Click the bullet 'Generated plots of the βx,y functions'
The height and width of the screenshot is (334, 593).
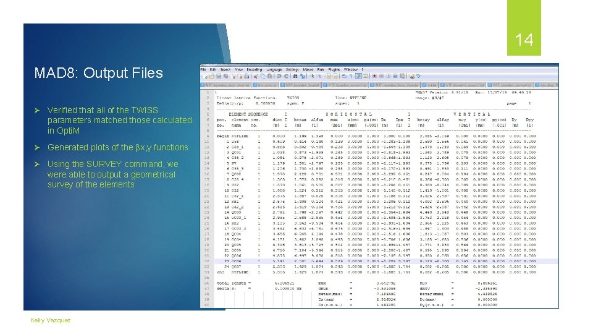point(117,147)
